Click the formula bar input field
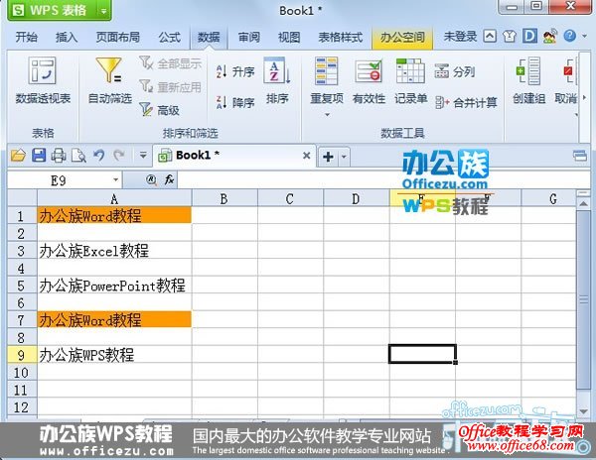The image size is (596, 460). click(383, 179)
